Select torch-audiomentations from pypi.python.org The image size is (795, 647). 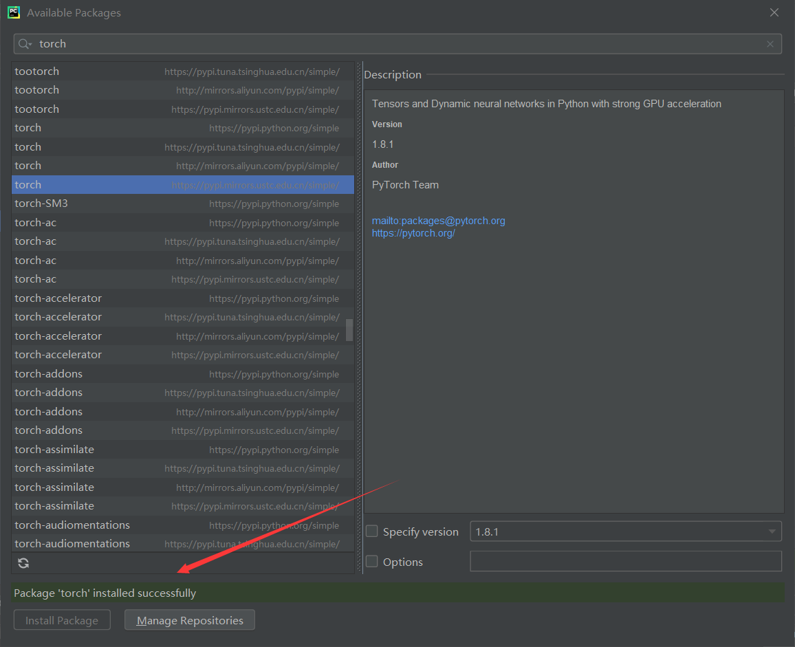(x=182, y=525)
